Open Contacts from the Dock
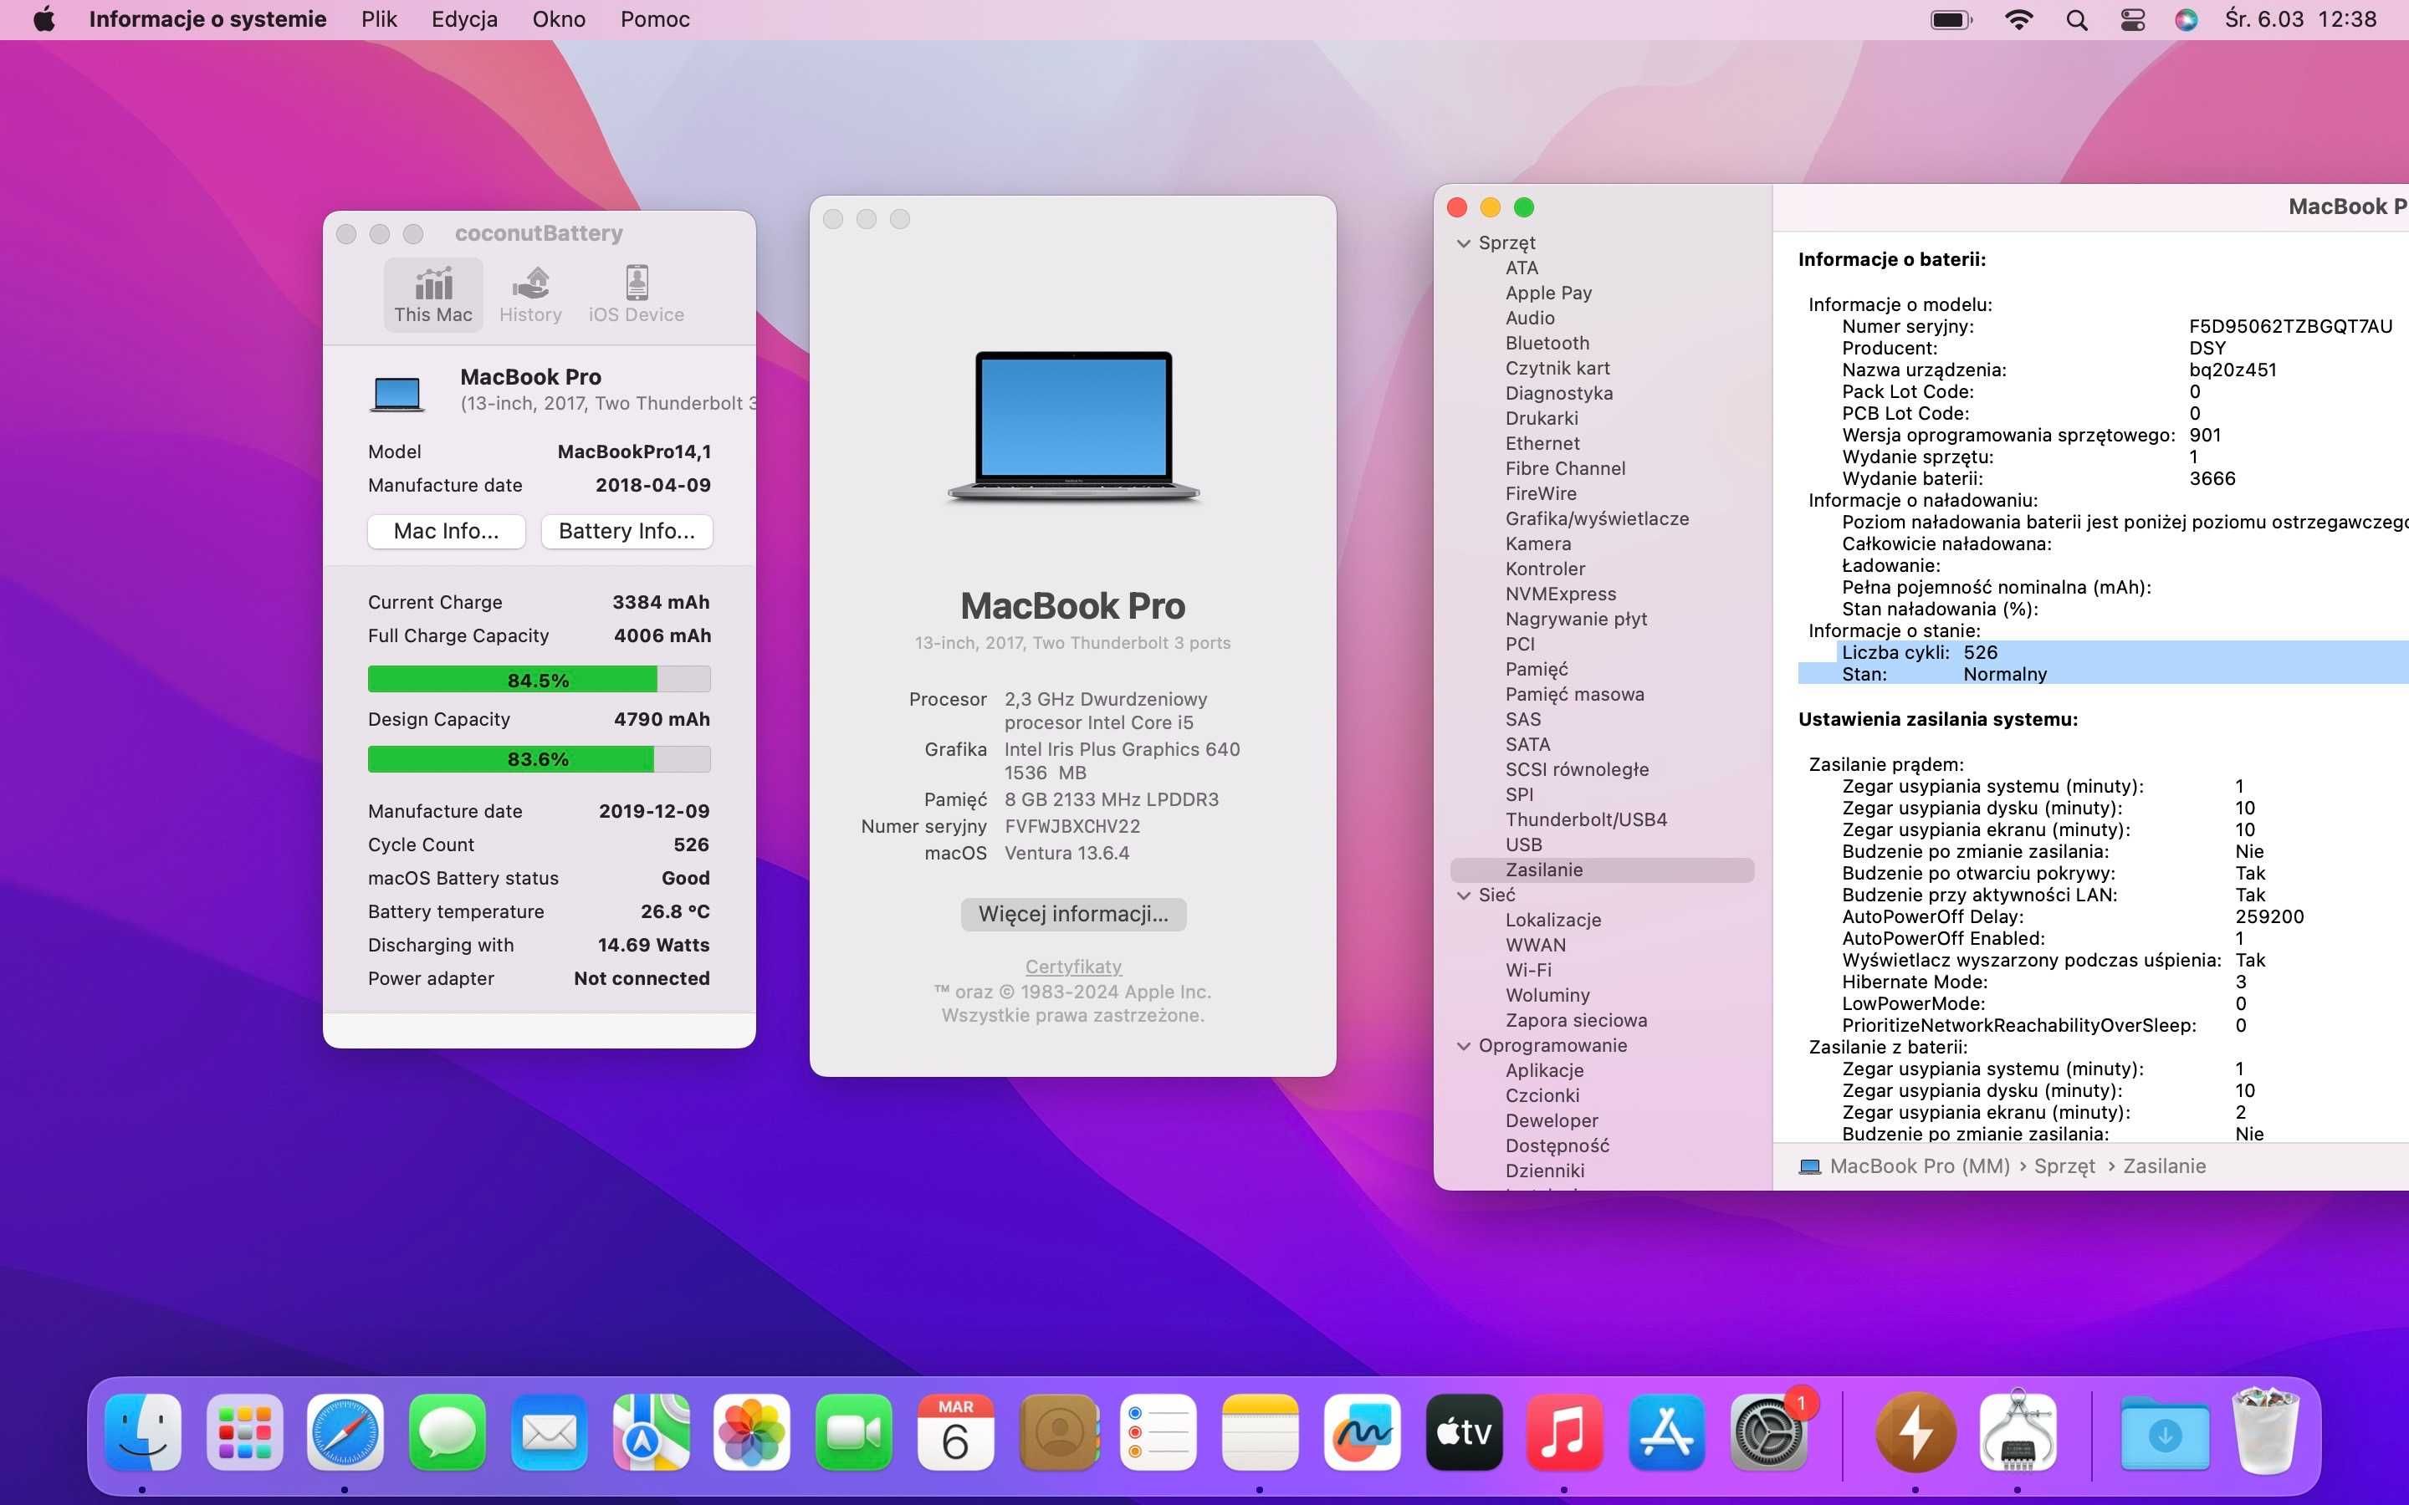This screenshot has width=2409, height=1505. 1058,1433
